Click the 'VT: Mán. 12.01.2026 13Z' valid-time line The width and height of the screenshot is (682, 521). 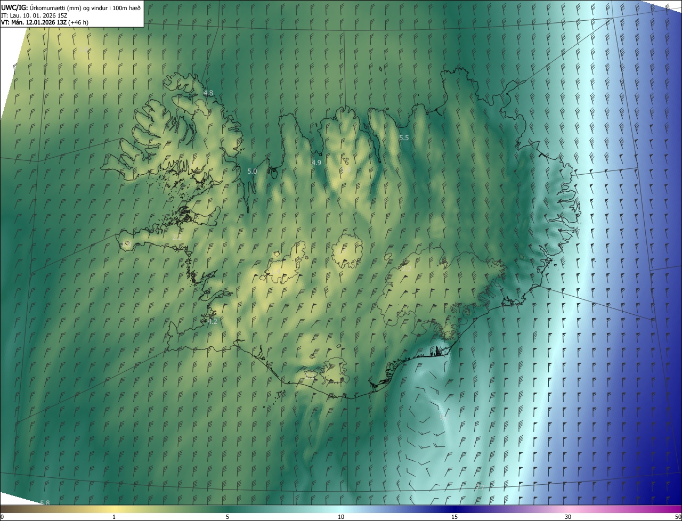[x=34, y=22]
